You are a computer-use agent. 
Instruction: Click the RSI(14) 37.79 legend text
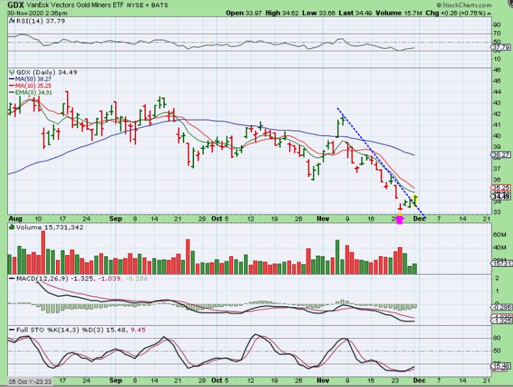pos(40,21)
